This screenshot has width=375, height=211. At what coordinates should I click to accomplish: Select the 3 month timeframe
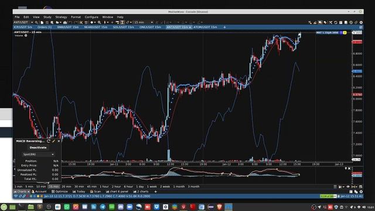(x=193, y=186)
